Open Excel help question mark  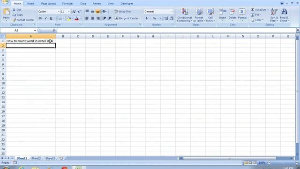[x=282, y=3]
